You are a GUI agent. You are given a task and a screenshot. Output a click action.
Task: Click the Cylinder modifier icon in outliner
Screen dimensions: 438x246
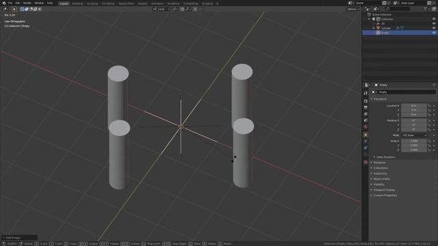click(x=398, y=28)
